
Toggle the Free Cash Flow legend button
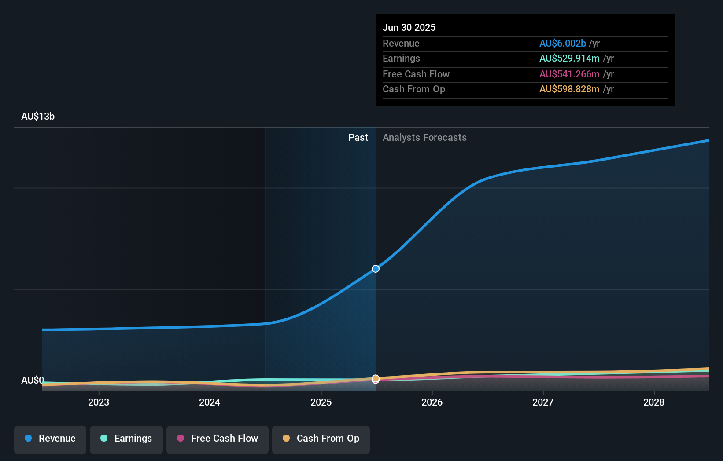click(x=218, y=439)
